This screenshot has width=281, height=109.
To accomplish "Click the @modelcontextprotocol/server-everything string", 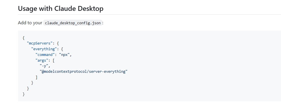I will (x=84, y=72).
